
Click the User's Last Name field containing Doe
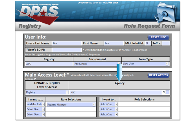click(67, 43)
